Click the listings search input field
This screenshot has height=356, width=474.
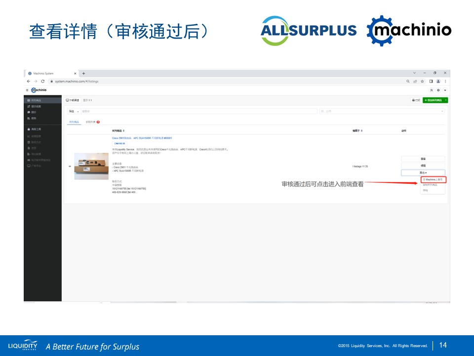[x=199, y=111]
